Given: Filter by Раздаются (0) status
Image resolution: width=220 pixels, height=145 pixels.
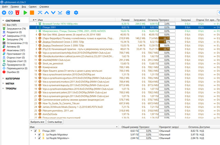Looking at the screenshot, I should 14,32.
